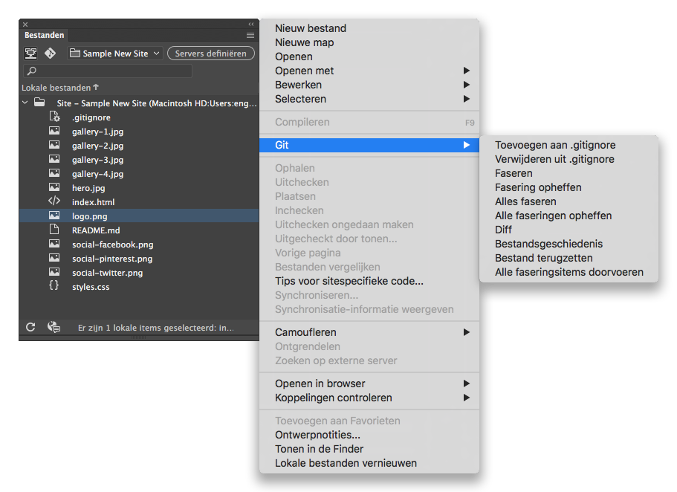Image resolution: width=677 pixels, height=492 pixels.
Task: Collapse the Site root folder tree
Action: pos(25,103)
